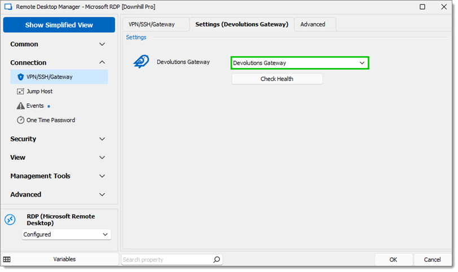This screenshot has height=272, width=458.
Task: Expand the Advanced sidebar section chevron
Action: [x=102, y=195]
